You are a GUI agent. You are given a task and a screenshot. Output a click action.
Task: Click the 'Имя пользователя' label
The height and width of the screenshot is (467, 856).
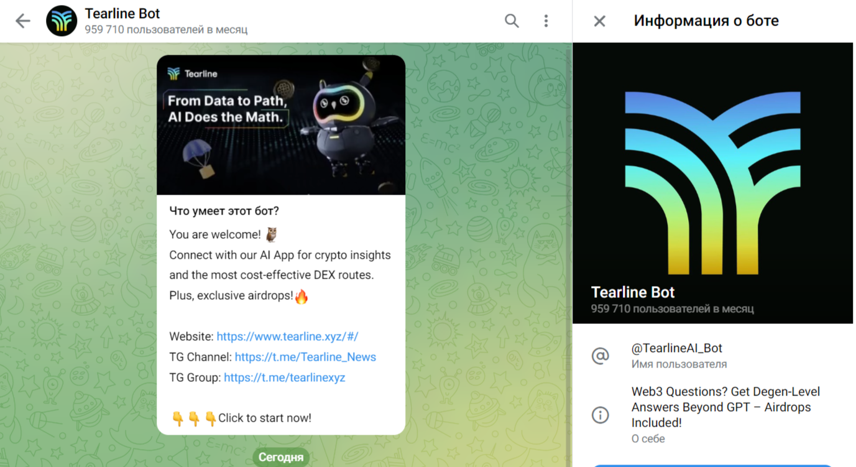pos(679,364)
